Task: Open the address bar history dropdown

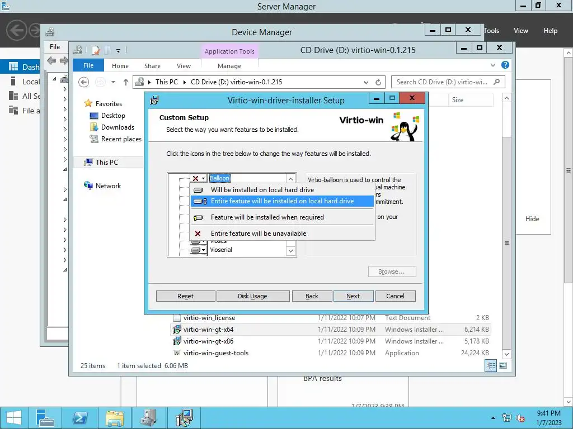Action: [366, 83]
